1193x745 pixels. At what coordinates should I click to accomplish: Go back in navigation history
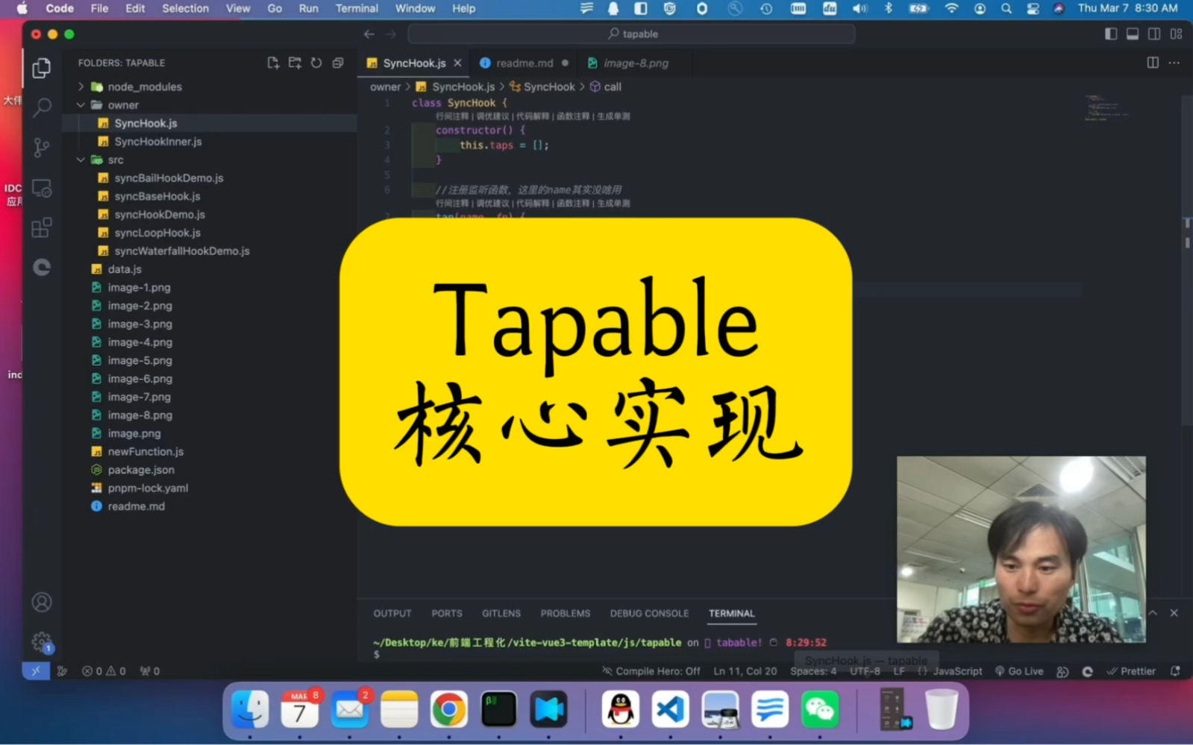coord(369,34)
